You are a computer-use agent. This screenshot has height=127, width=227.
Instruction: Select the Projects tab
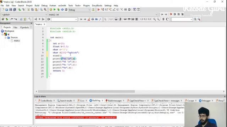(7, 28)
